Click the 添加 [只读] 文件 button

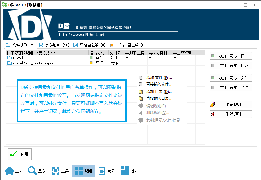coord(231,87)
